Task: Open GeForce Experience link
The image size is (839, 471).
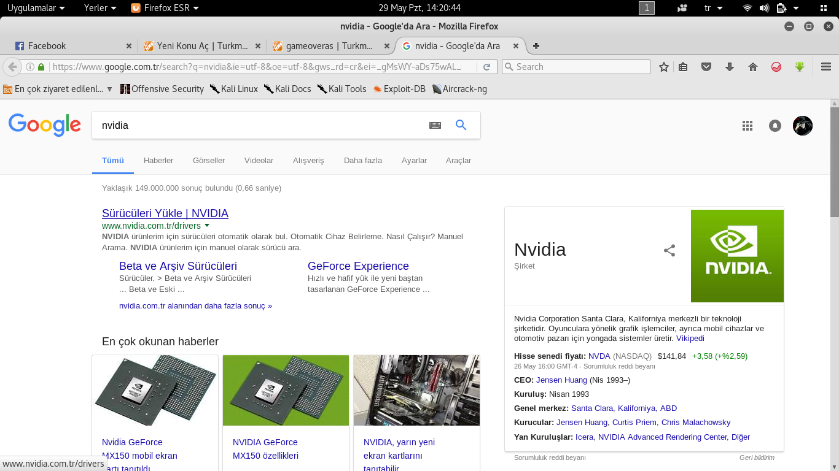Action: pos(358,266)
